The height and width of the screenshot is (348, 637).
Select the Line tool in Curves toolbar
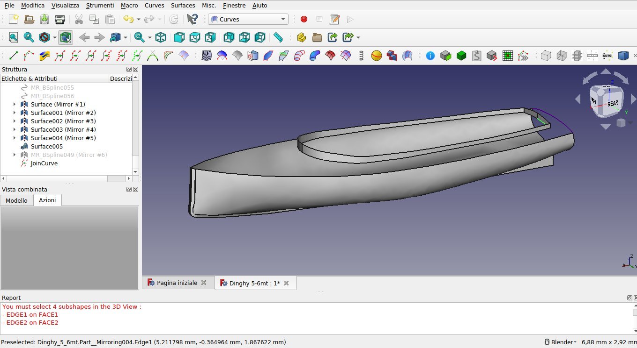14,56
